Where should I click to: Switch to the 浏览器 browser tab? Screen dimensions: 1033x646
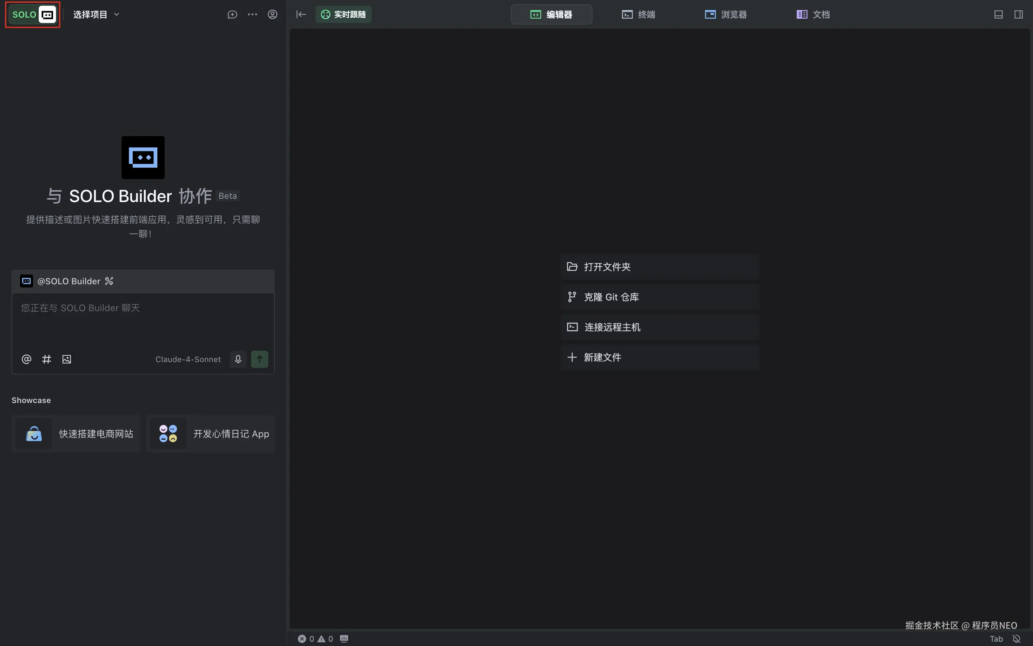[726, 14]
